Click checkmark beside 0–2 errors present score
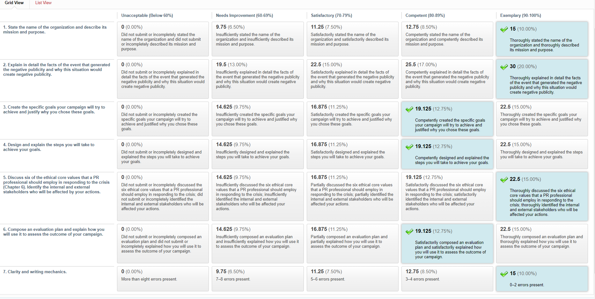This screenshot has width=595, height=299. coord(504,274)
